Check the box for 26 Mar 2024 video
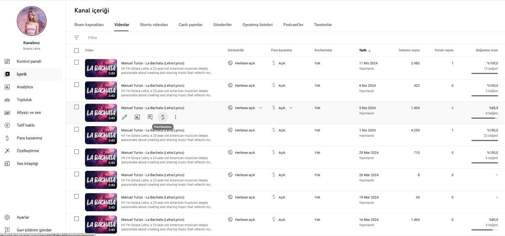Viewport: 505px width, 236px height. 76,174
